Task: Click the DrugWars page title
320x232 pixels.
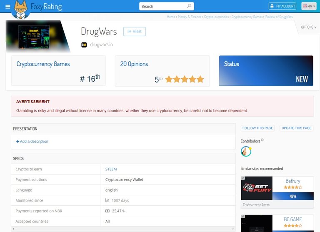Action: [x=99, y=32]
